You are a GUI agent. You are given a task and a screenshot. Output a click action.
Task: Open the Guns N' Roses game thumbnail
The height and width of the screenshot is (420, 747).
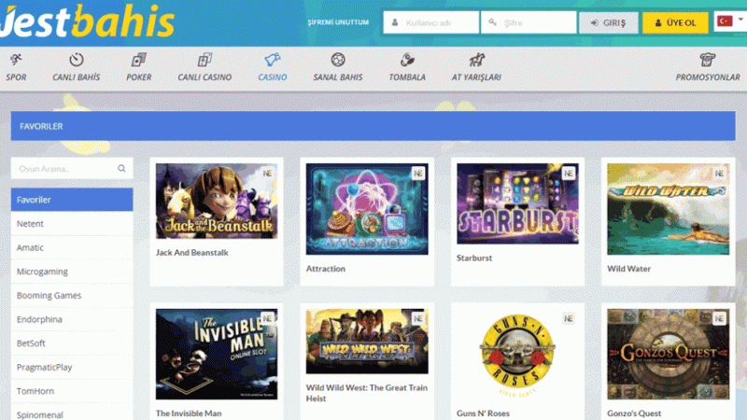point(517,354)
